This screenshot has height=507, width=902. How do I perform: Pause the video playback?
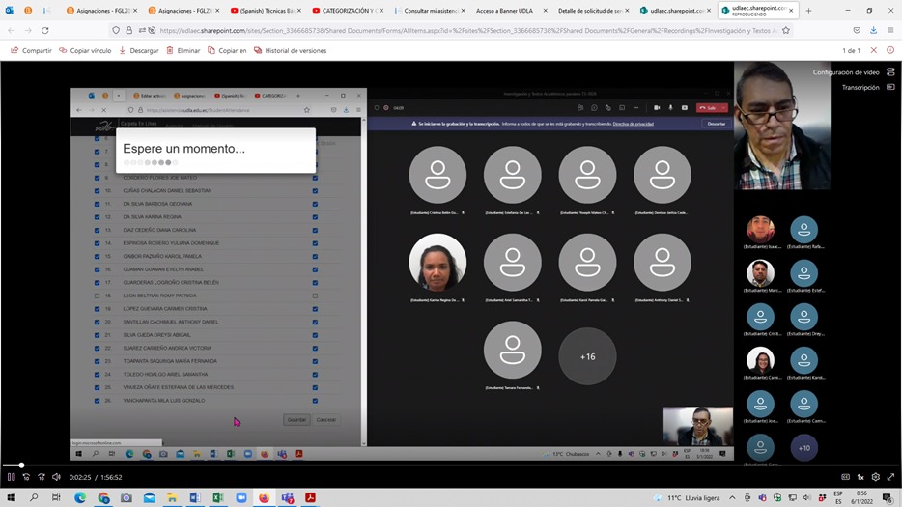point(12,477)
